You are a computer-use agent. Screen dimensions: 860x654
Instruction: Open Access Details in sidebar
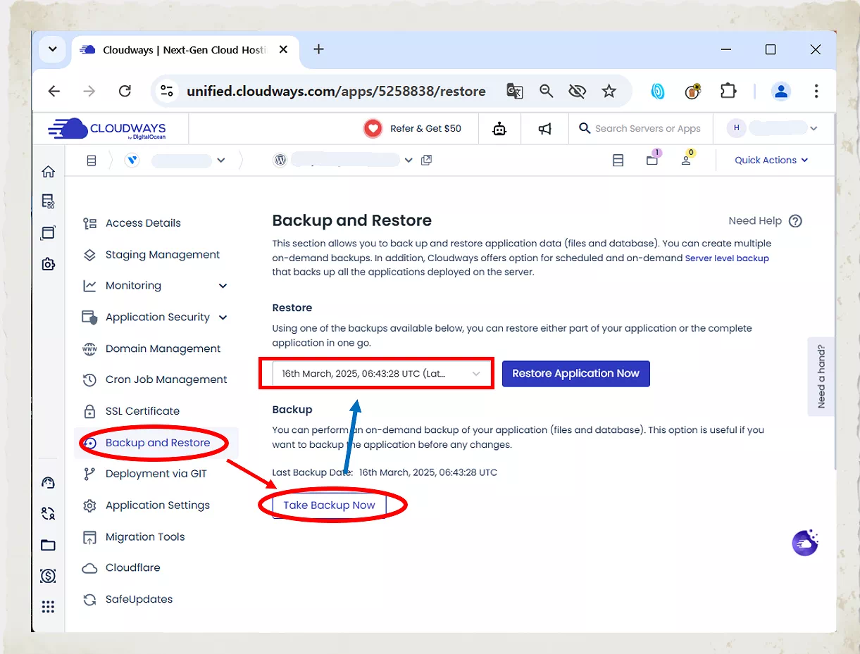[x=143, y=223]
